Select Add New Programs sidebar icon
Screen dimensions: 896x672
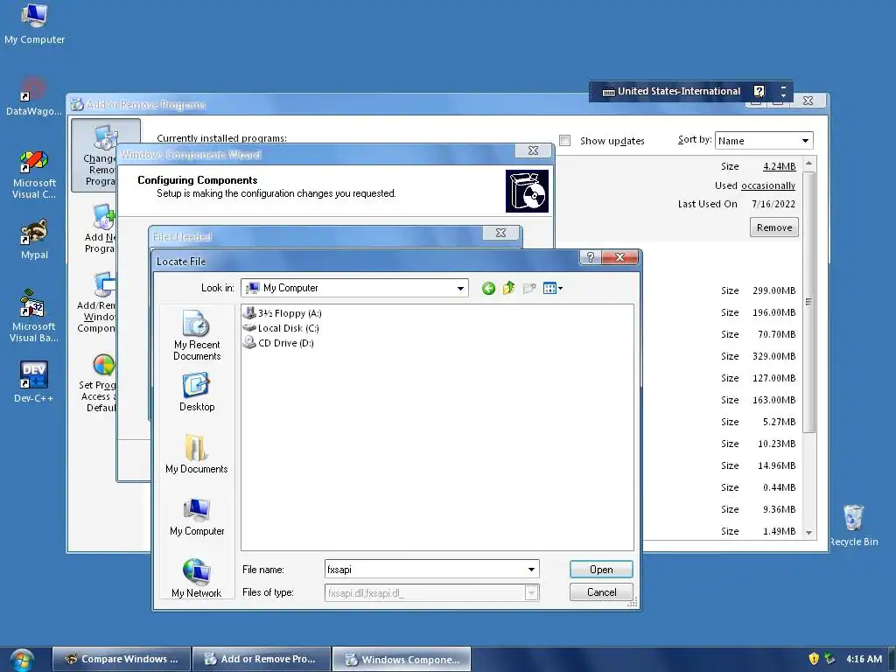coord(100,228)
